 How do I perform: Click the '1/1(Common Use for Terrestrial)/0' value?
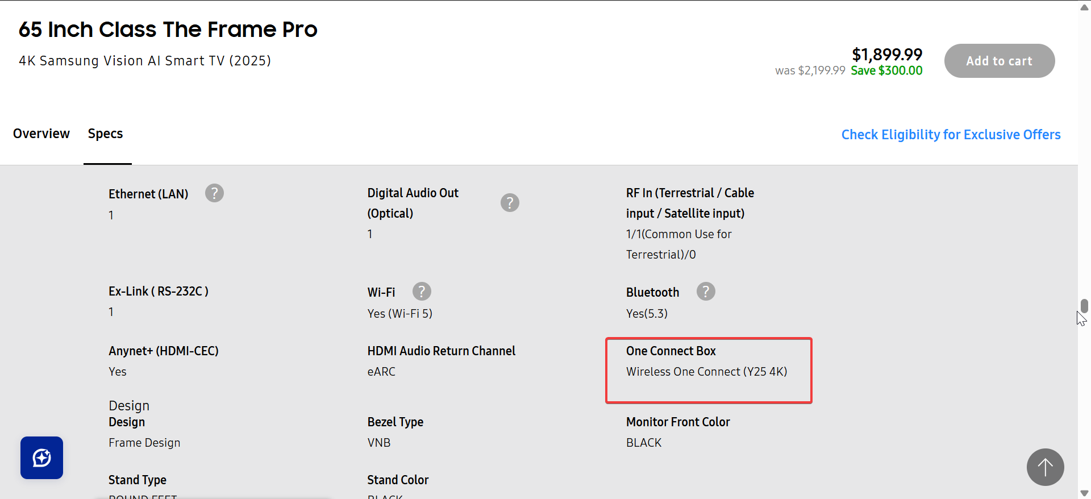(678, 244)
